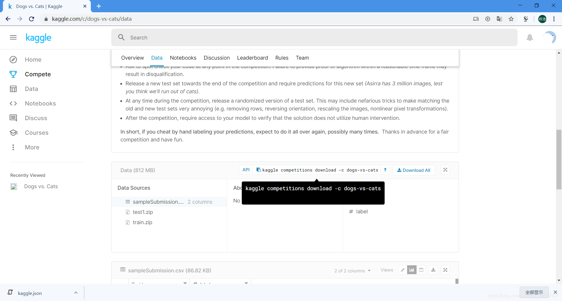Select test1.zip in Data Sources
Image resolution: width=562 pixels, height=301 pixels.
(x=143, y=212)
